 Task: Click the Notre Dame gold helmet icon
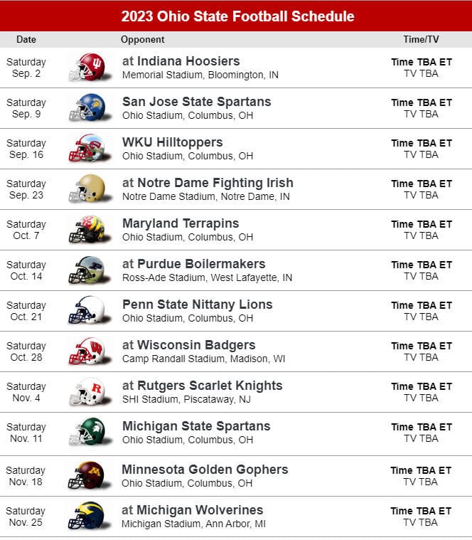pos(87,189)
